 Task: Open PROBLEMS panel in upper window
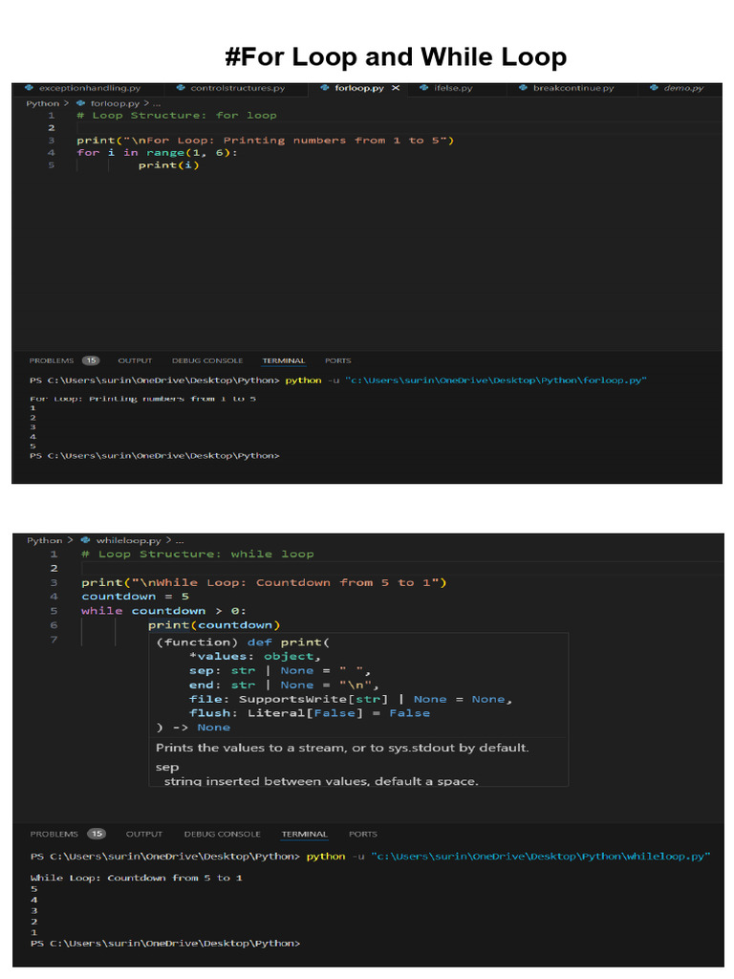(52, 360)
